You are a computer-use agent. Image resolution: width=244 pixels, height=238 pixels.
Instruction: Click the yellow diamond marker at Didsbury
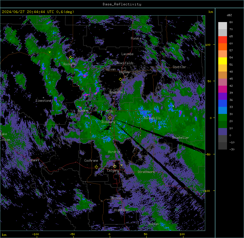point(110,118)
